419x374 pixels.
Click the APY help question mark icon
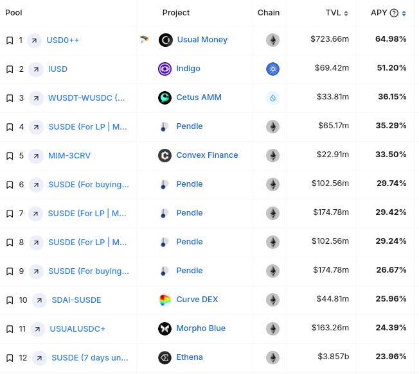coord(394,13)
